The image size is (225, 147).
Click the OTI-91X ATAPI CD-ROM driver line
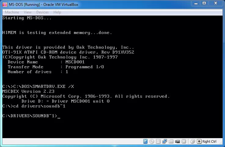pos(68,52)
